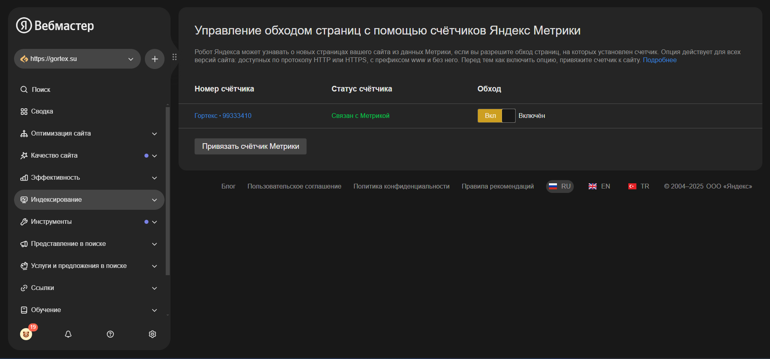
Task: Open the settings gear icon
Action: [152, 334]
